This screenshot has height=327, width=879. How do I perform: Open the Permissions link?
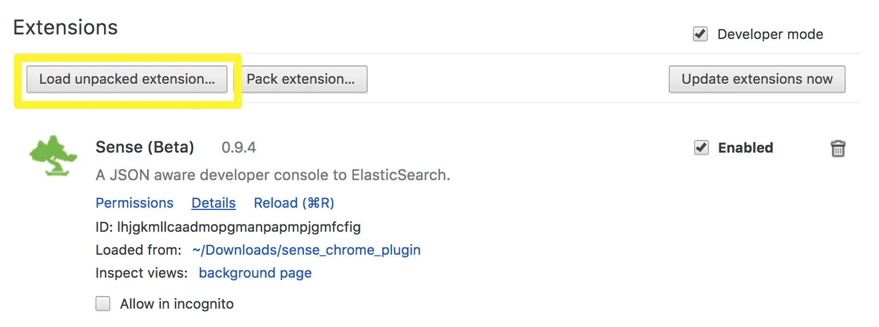pos(134,203)
